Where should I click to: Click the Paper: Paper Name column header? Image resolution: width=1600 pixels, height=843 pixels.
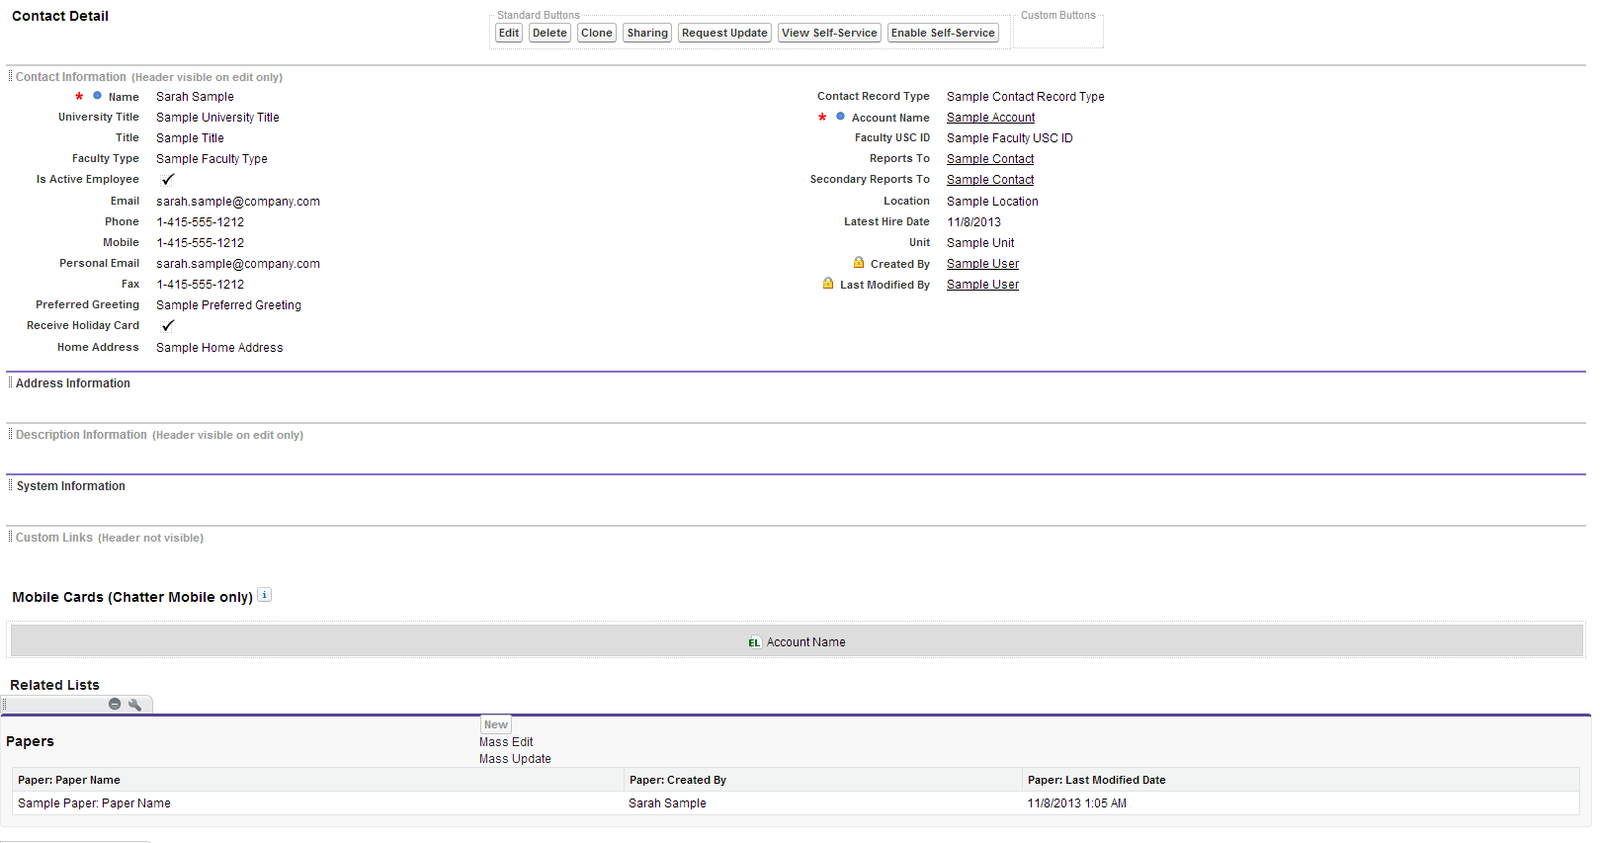tap(317, 780)
